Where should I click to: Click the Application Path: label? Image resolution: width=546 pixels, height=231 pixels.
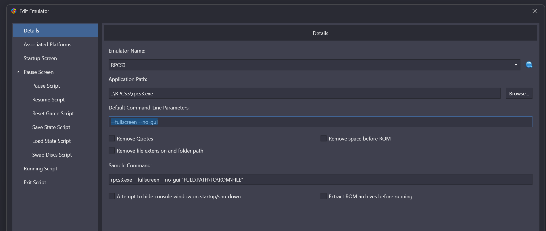point(128,79)
